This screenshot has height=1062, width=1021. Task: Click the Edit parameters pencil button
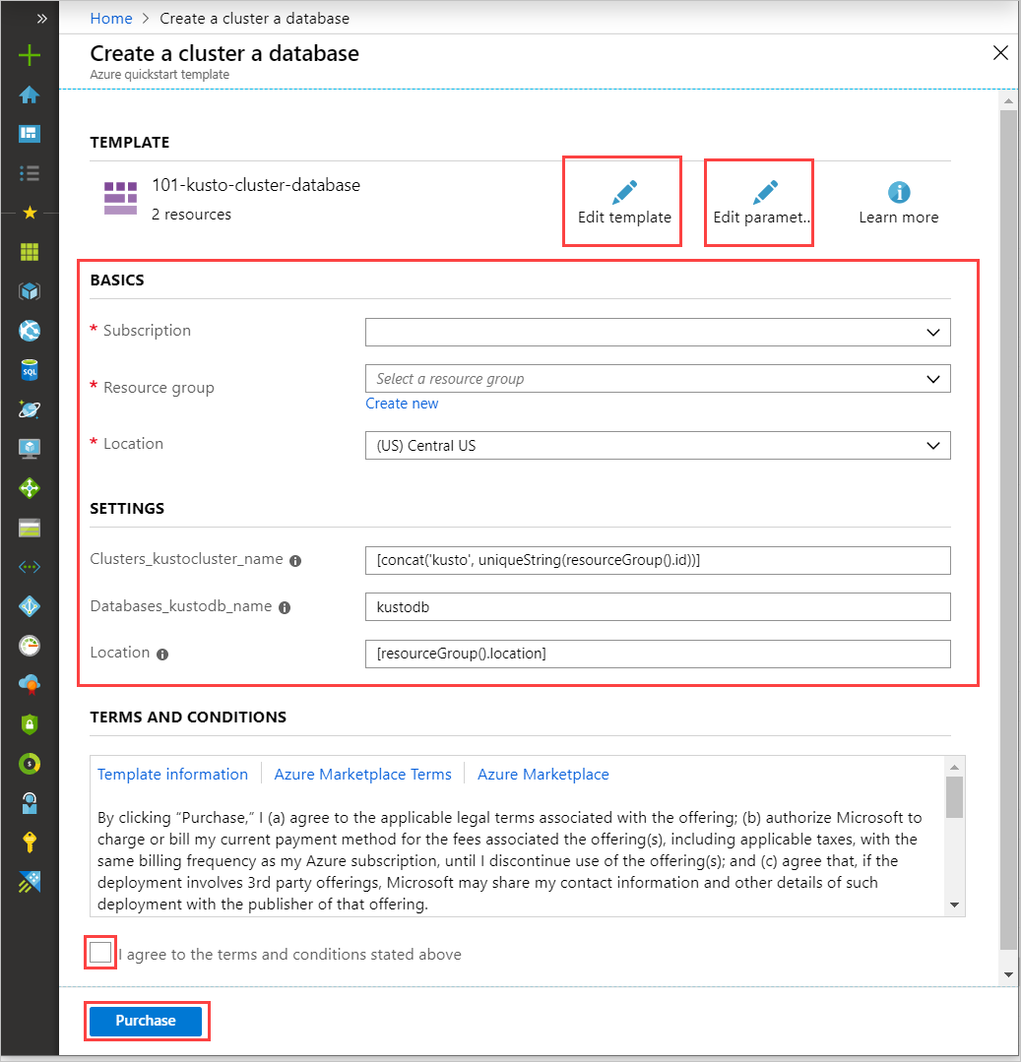[x=761, y=202]
